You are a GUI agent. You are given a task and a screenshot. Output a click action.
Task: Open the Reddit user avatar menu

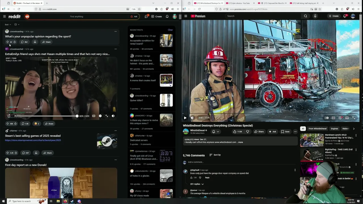click(x=175, y=16)
